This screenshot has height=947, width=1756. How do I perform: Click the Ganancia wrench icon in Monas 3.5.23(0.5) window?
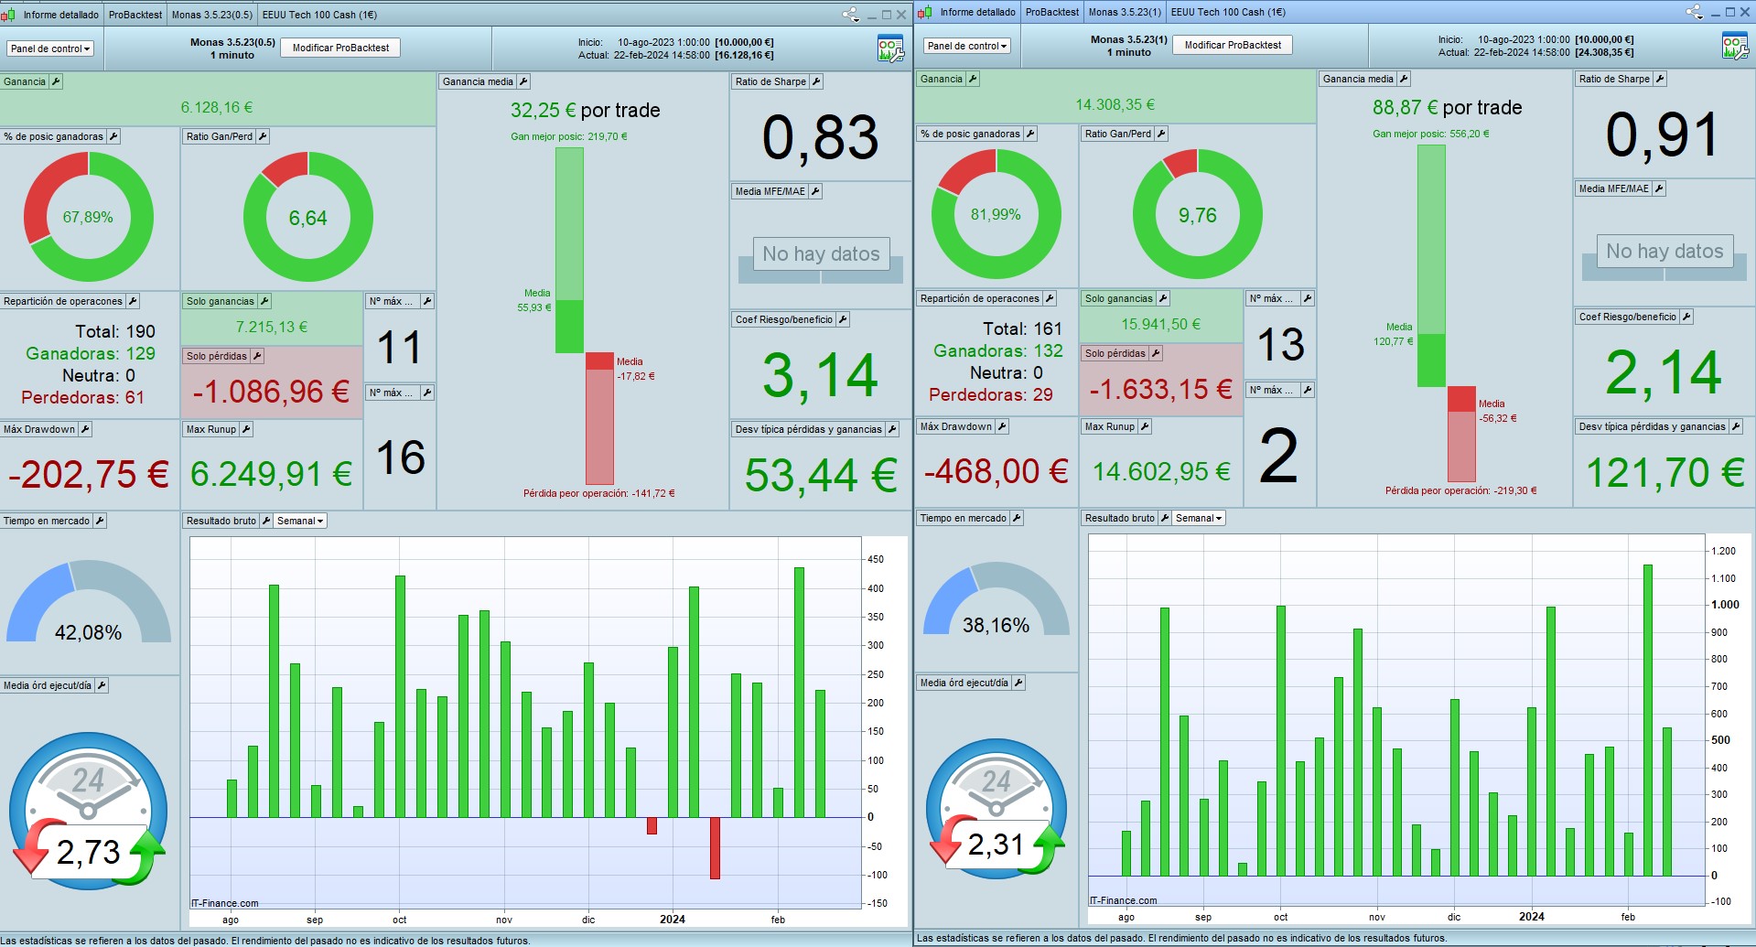click(x=56, y=81)
